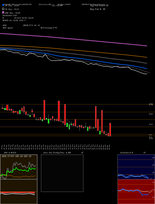Click the thick blue 20-day average line

click(73, 58)
